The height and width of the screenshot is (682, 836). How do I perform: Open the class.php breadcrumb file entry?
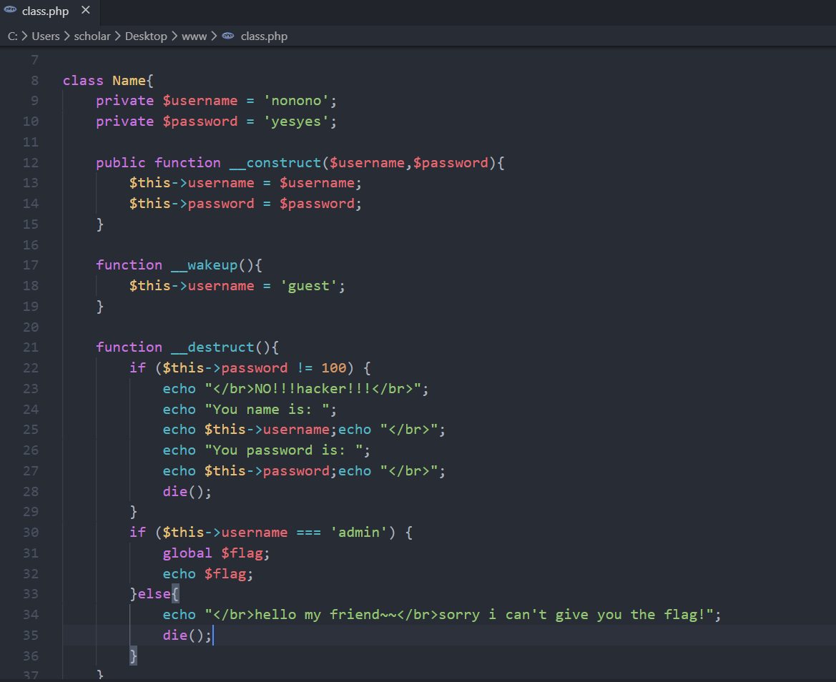[x=264, y=36]
